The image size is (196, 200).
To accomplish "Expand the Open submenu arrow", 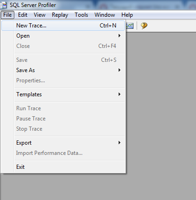I will coord(119,36).
